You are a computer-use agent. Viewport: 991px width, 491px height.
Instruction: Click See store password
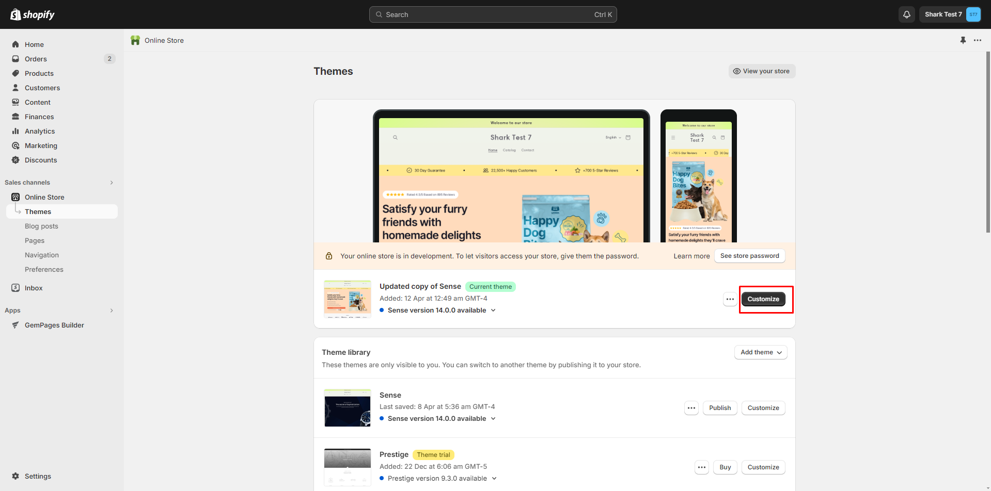click(749, 255)
